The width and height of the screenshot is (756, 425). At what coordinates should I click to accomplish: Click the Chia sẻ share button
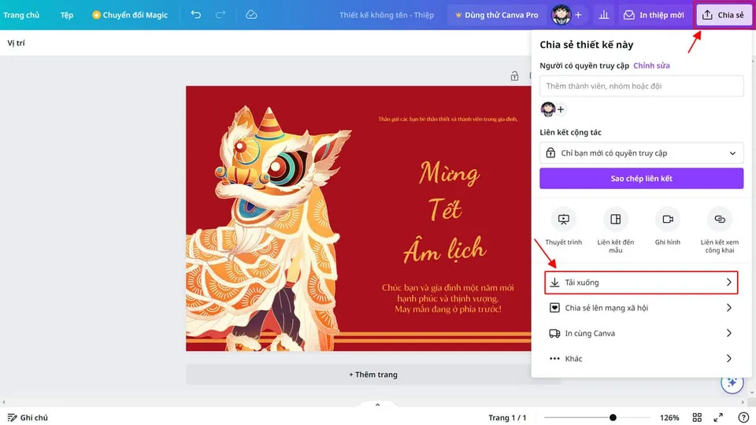(x=724, y=15)
